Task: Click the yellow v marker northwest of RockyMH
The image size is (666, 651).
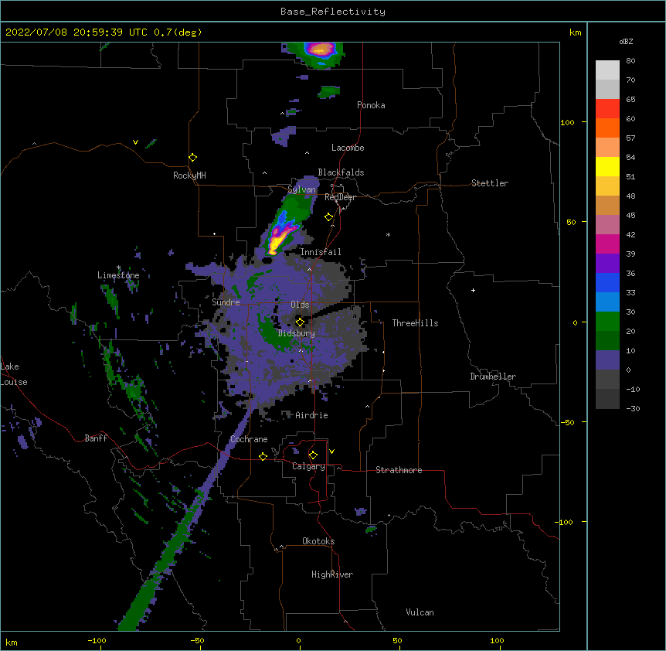Action: click(135, 142)
